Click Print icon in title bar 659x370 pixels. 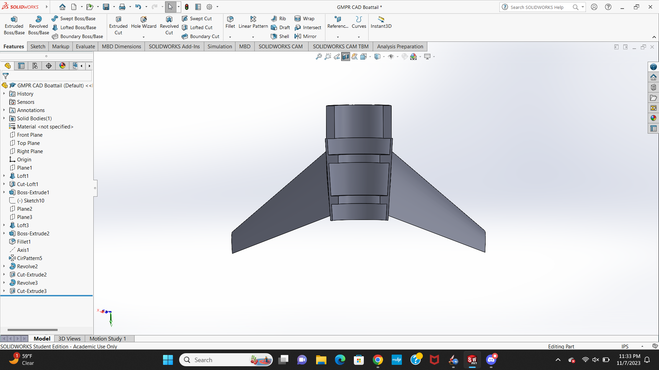122,7
